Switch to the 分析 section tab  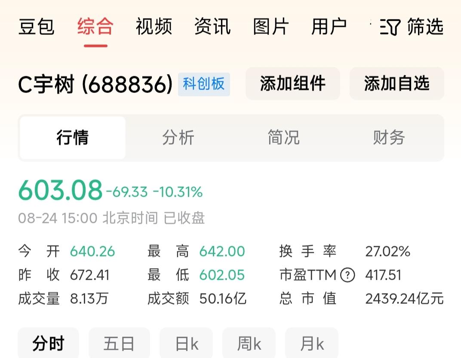pyautogui.click(x=178, y=138)
